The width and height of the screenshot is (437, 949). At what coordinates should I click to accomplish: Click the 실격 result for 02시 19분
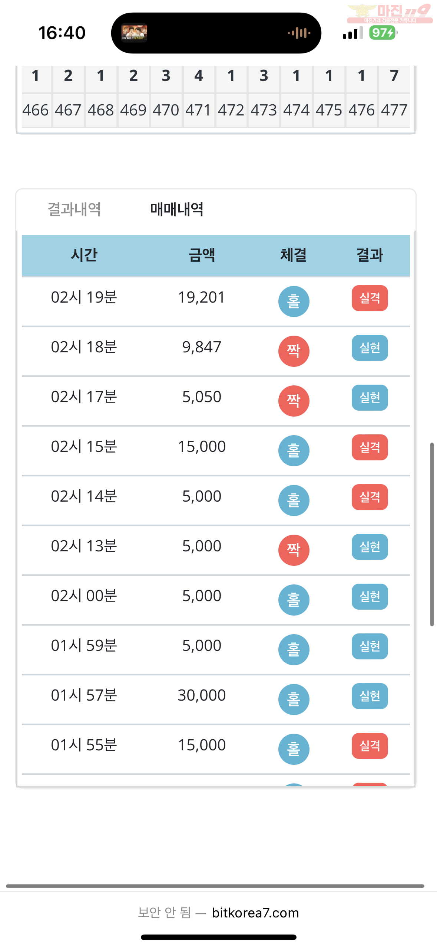[x=370, y=298]
